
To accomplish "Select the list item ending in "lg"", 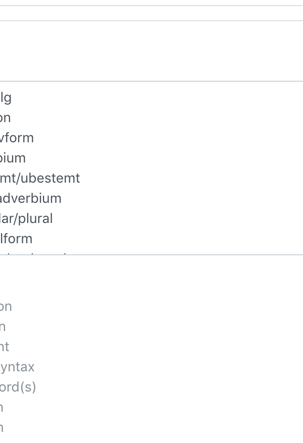I will pos(6,98).
